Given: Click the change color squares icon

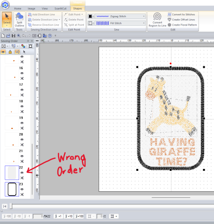Looking at the screenshot, I should tap(23, 46).
